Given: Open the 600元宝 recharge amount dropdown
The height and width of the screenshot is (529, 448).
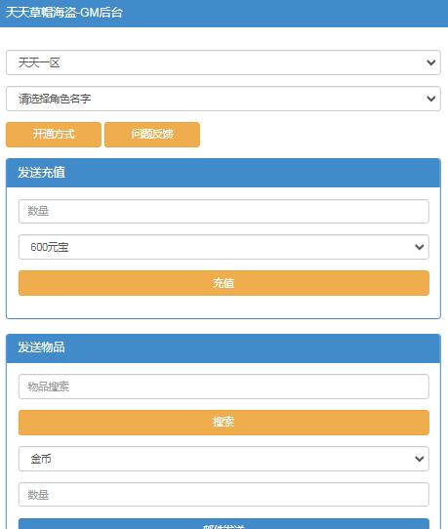Looking at the screenshot, I should point(224,247).
